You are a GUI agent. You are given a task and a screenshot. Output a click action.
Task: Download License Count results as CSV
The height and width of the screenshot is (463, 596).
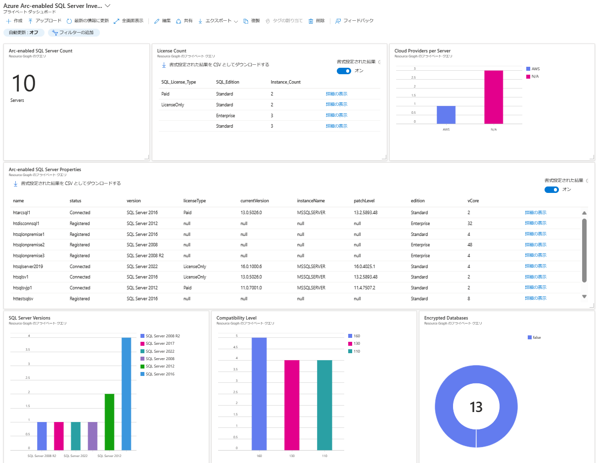[x=216, y=65]
